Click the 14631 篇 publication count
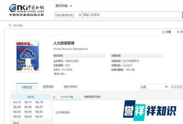 point(130,70)
